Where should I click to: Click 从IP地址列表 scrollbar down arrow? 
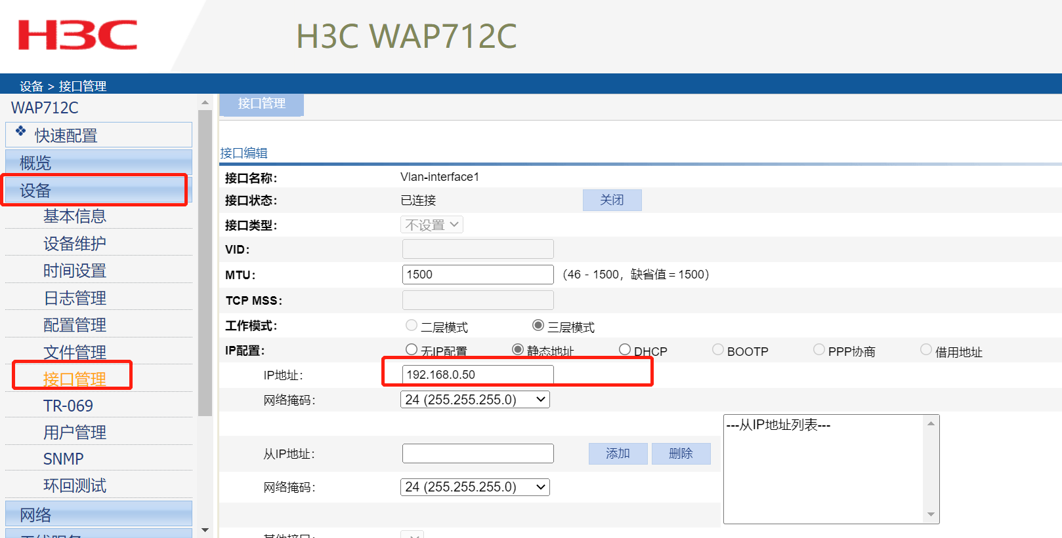pos(931,515)
